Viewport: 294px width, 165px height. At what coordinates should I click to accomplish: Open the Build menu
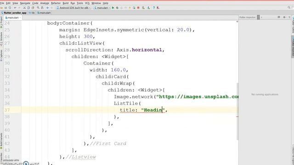[x=65, y=3]
